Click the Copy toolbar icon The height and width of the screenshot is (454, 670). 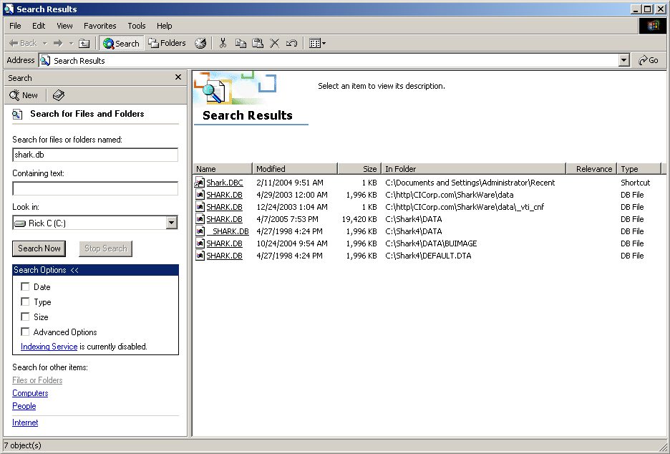click(241, 43)
